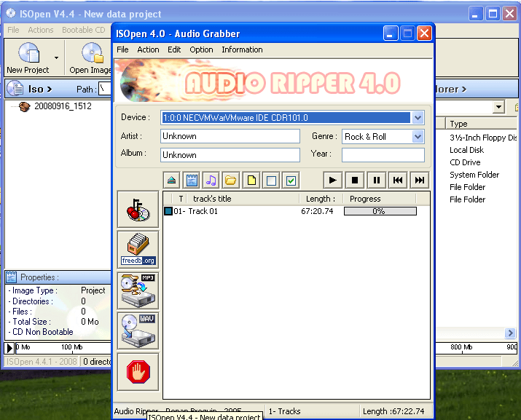Image resolution: width=521 pixels, height=420 pixels.
Task: Open the explorer path dropdown arrow
Action: [x=498, y=107]
